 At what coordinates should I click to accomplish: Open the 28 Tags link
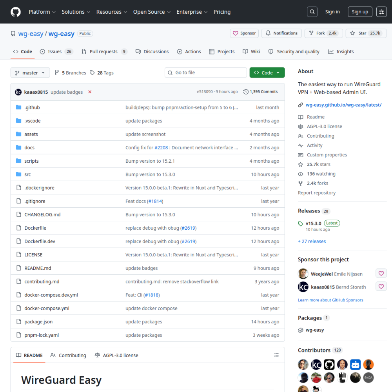pyautogui.click(x=102, y=73)
